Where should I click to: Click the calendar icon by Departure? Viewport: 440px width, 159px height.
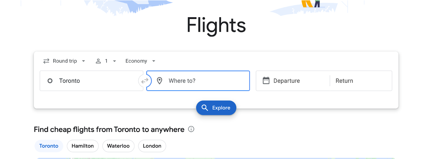click(266, 81)
